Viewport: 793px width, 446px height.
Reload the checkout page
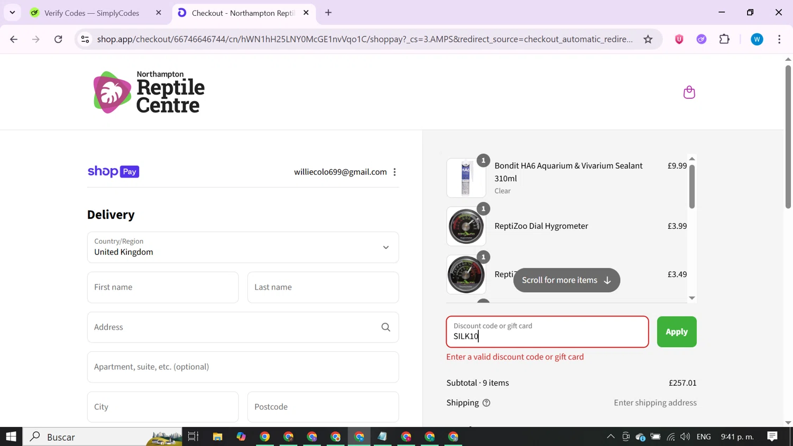tap(58, 39)
